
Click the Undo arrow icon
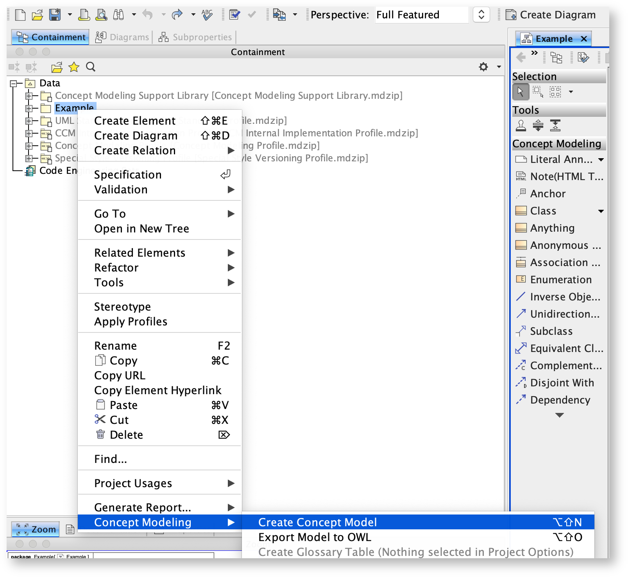148,15
